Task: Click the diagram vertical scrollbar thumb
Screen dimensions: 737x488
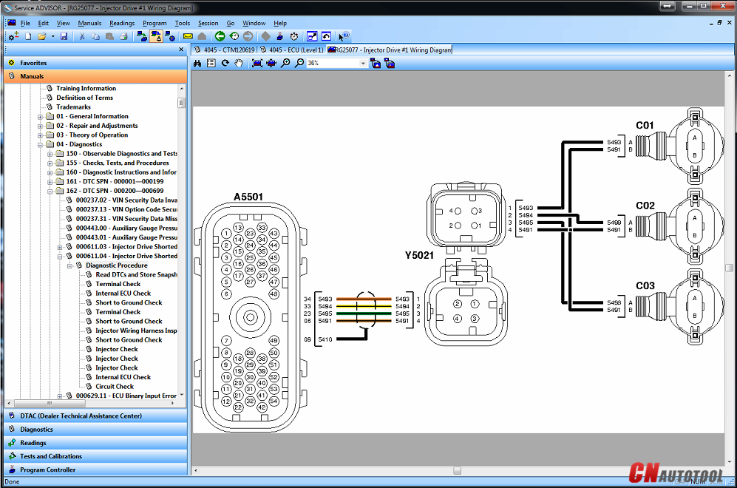Action: click(x=729, y=268)
